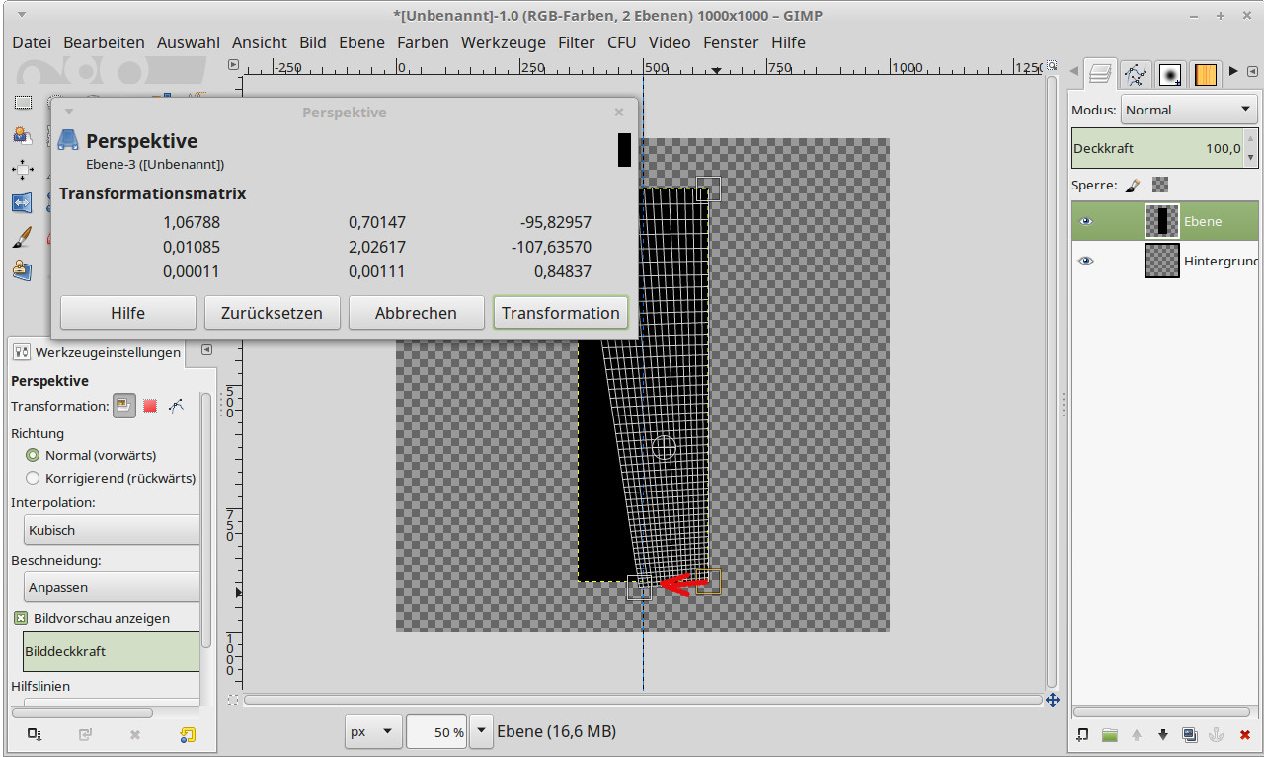The width and height of the screenshot is (1264, 757).
Task: Open the Bearbeiten menu
Action: point(104,42)
